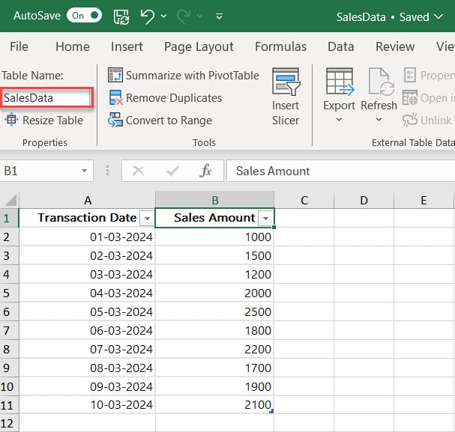This screenshot has height=432, width=455.
Task: Click the Enter checkmark formula bar icon
Action: click(172, 171)
